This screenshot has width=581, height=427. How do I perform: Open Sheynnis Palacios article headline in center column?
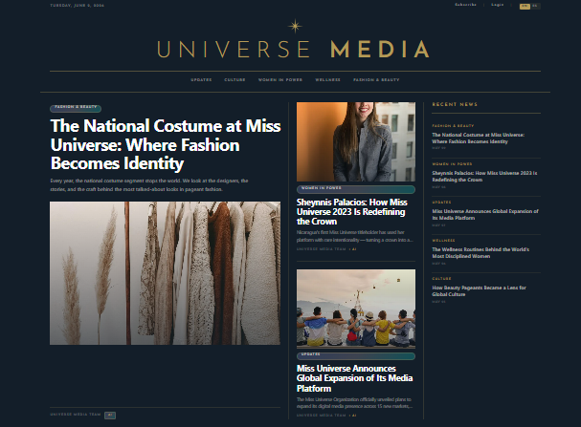pyautogui.click(x=351, y=212)
